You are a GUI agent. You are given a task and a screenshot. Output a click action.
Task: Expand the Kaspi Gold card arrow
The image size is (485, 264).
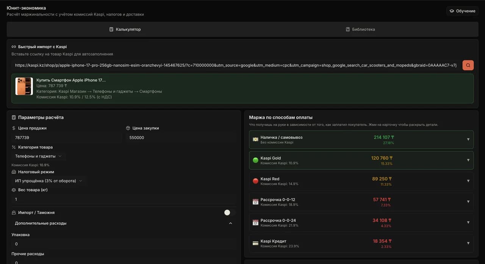coord(468,160)
